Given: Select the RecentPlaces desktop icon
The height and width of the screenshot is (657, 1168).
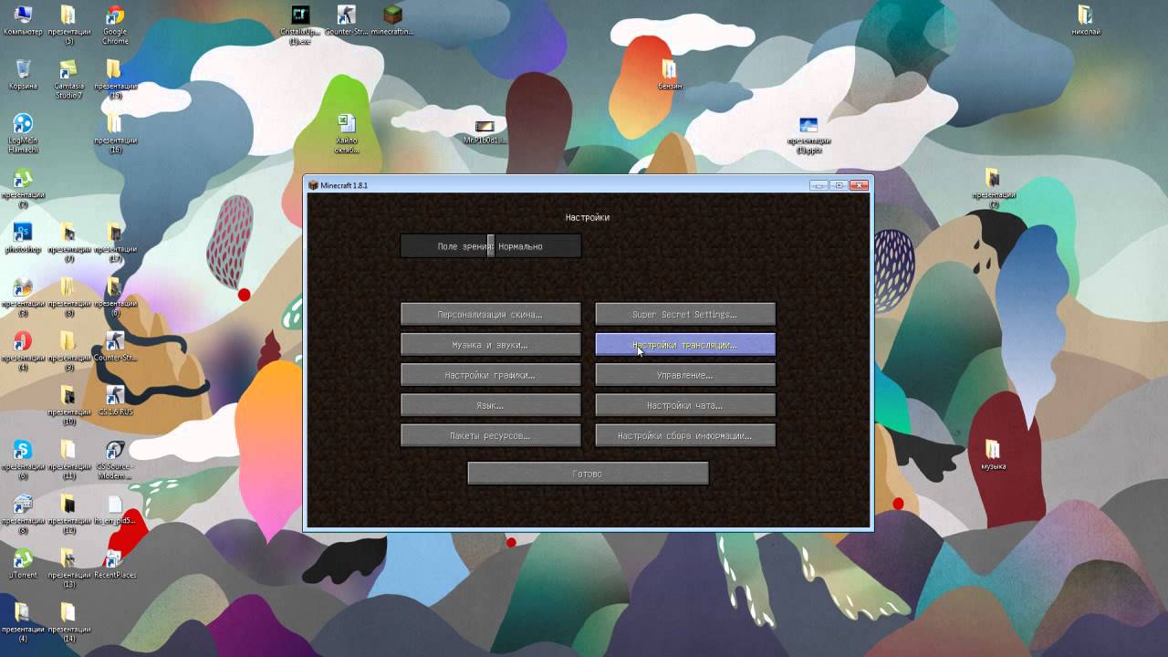Looking at the screenshot, I should click(x=115, y=562).
